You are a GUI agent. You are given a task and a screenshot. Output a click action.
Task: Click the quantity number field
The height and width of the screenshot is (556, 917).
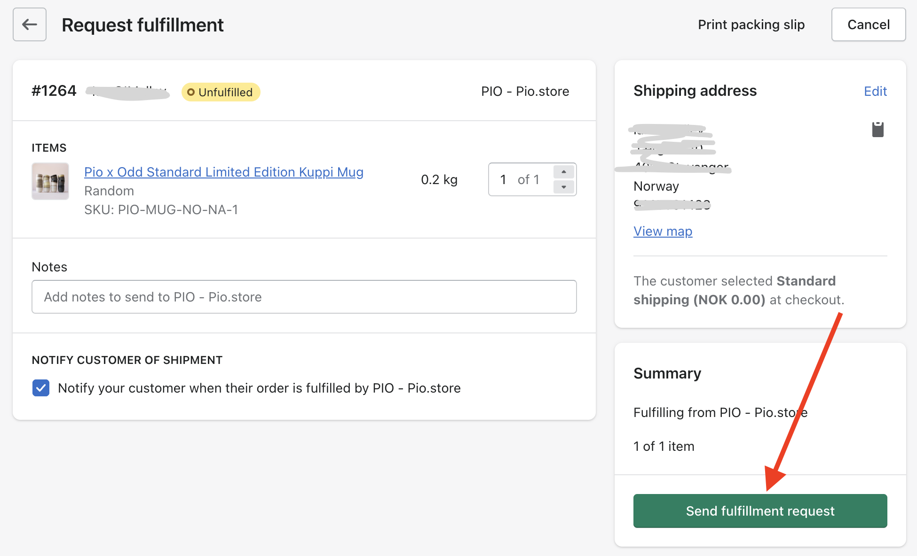(x=504, y=179)
